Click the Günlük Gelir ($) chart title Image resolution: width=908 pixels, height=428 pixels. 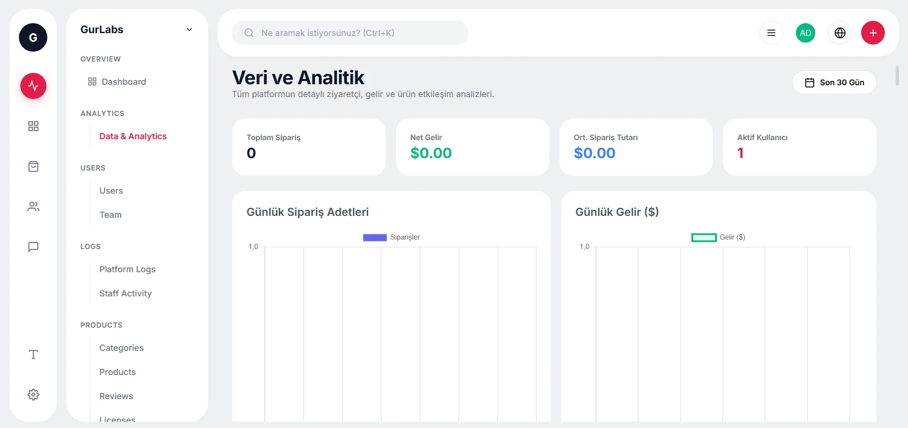pyautogui.click(x=617, y=212)
